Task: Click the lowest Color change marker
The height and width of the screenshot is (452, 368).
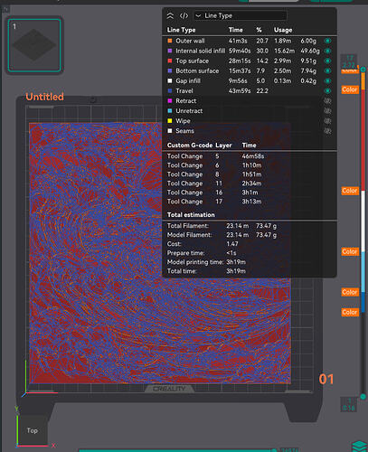Action: (350, 312)
